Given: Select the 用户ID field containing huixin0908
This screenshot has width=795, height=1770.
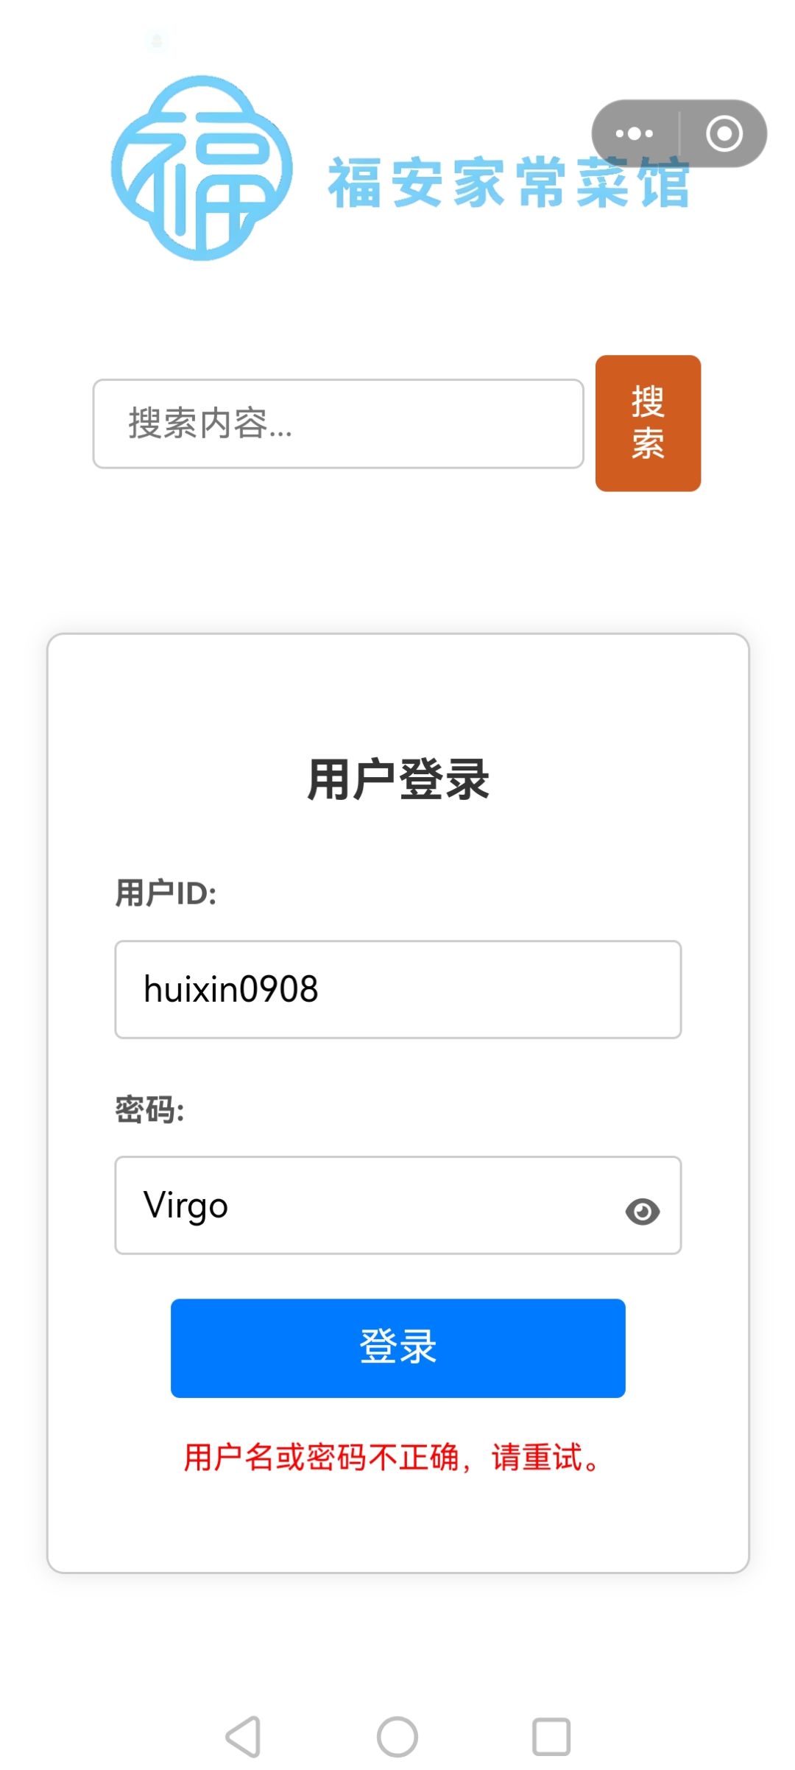Looking at the screenshot, I should point(397,989).
